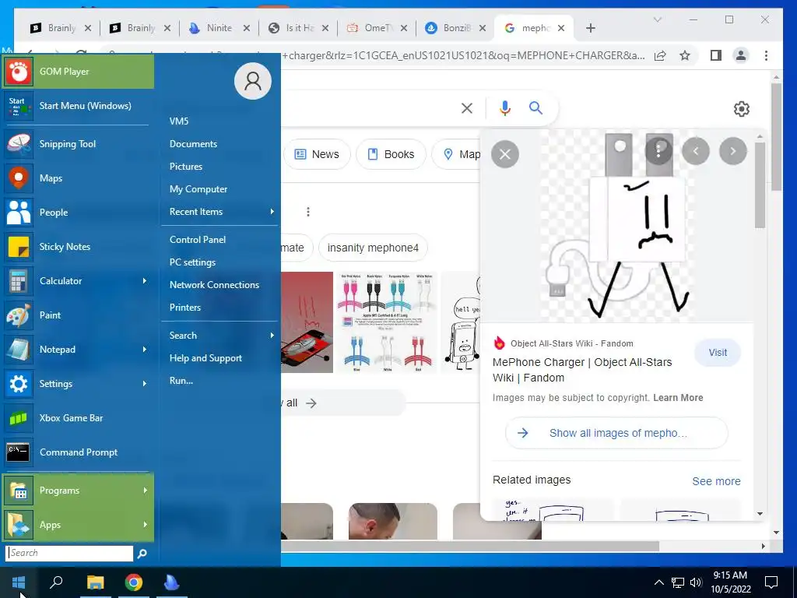Open GOM Player from start menu
This screenshot has height=598, width=797.
(79, 72)
